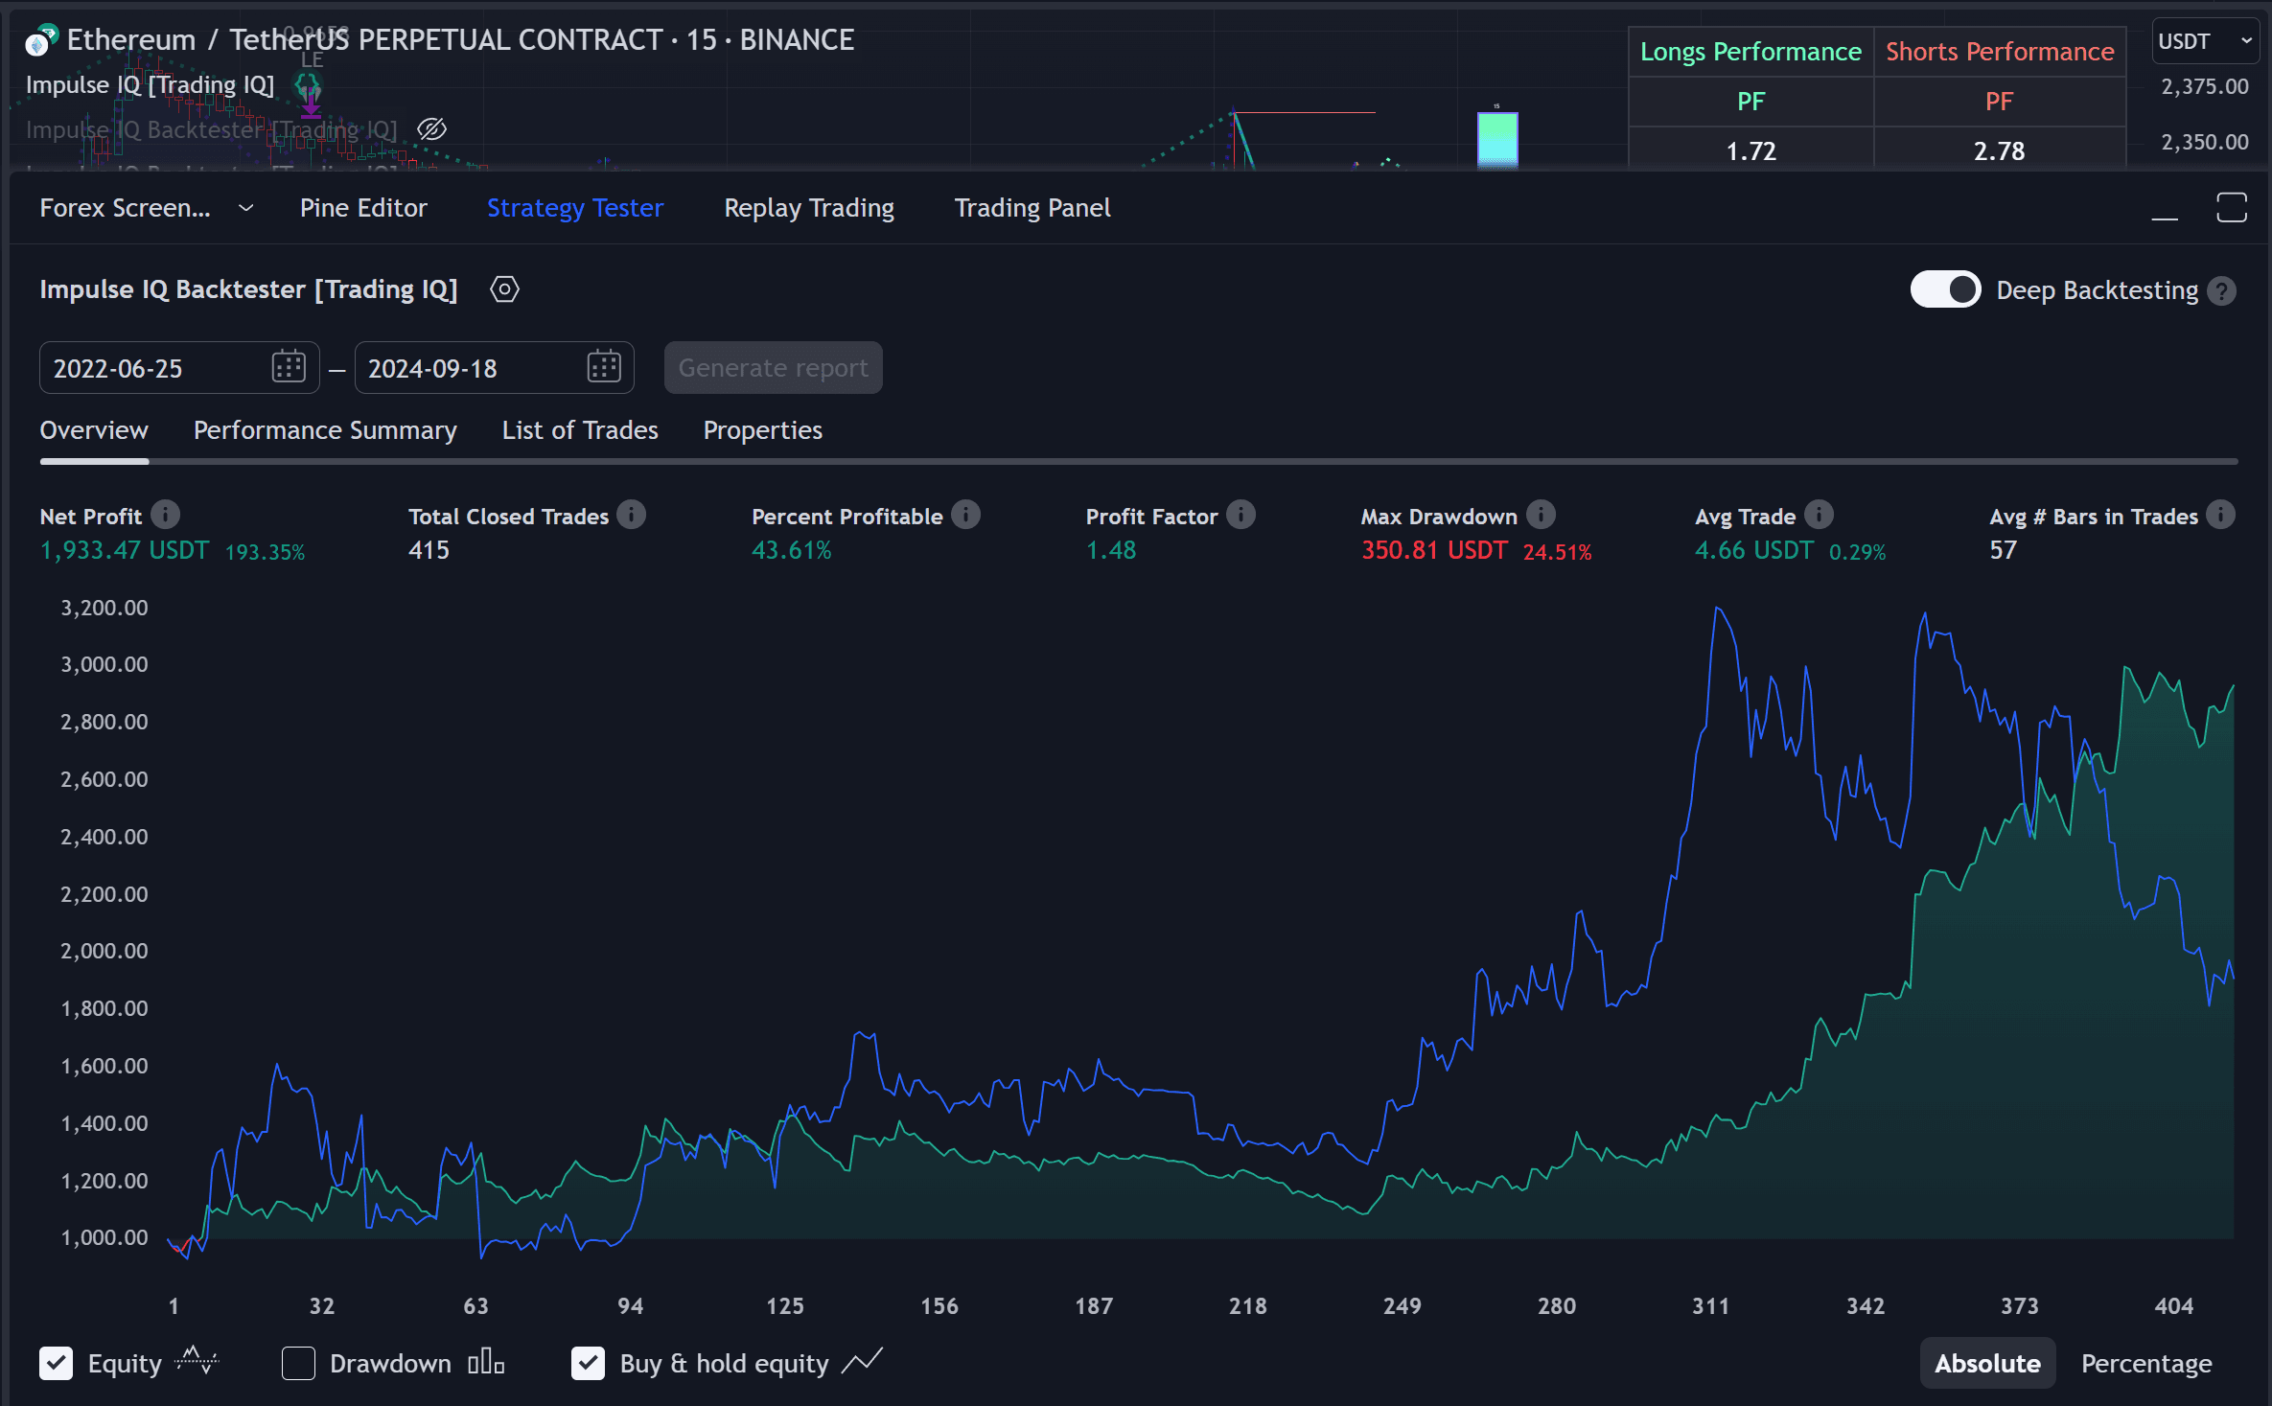The width and height of the screenshot is (2272, 1406).
Task: Expand the Forex Screener dropdown chevron
Action: [246, 208]
